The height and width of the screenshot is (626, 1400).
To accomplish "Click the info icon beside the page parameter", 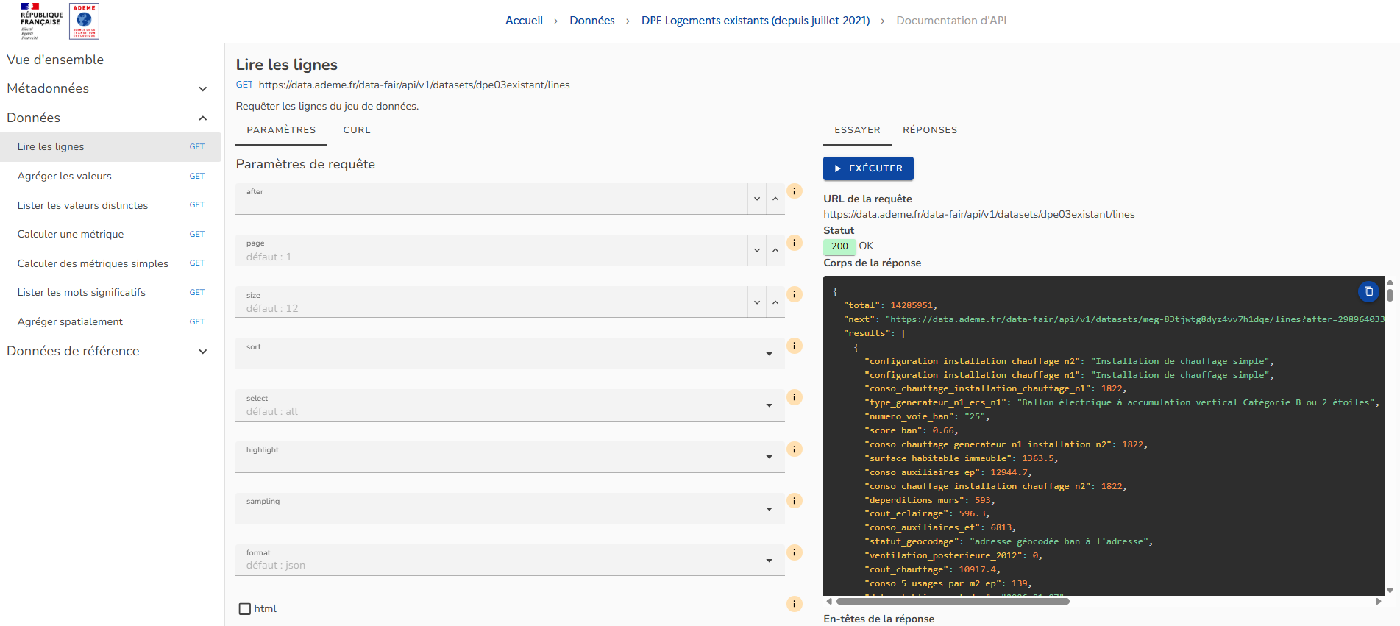I will click(795, 243).
